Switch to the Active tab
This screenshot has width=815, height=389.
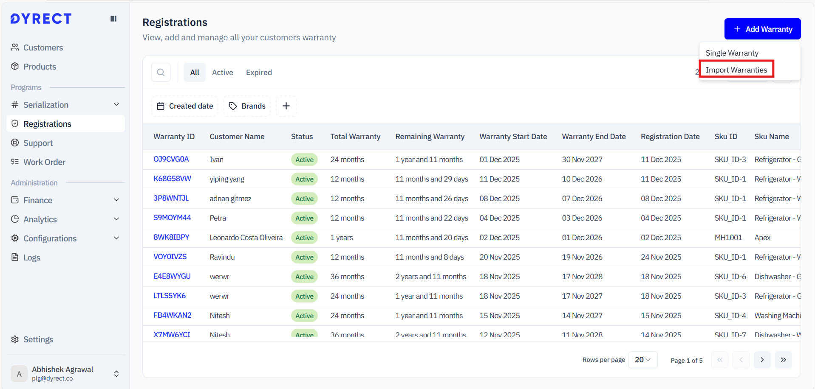tap(222, 73)
